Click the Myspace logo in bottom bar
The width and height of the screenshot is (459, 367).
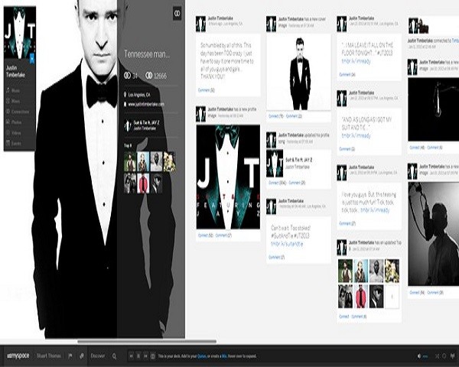coord(18,356)
